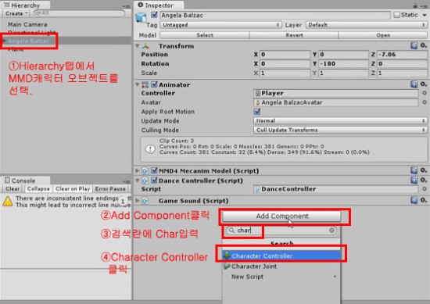Viewport: 430px width, 304px height.
Task: Select the Inspector tab
Action: 159,5
